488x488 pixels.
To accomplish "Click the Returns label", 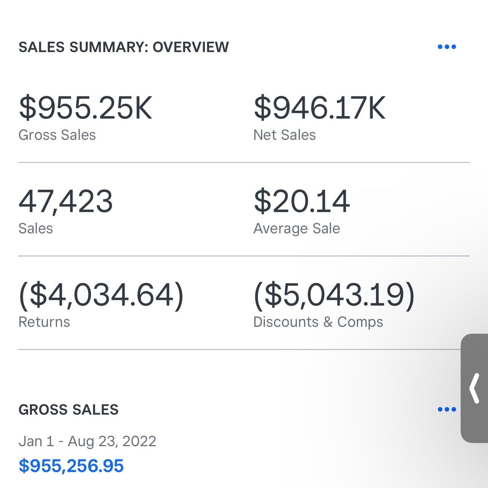I will (44, 322).
